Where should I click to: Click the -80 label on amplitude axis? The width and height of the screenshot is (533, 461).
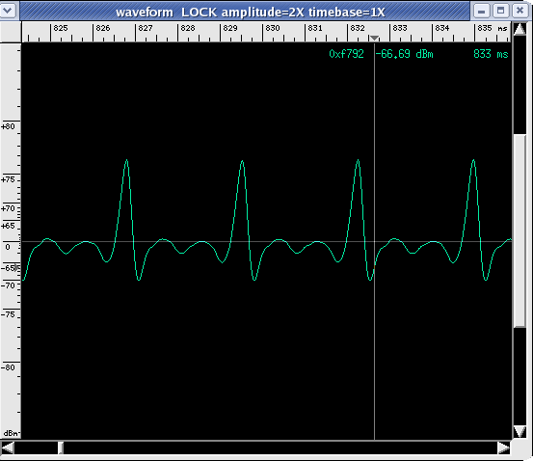[x=8, y=367]
